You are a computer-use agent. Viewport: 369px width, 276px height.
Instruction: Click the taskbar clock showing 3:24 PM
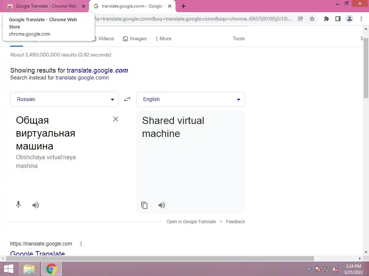click(x=353, y=269)
